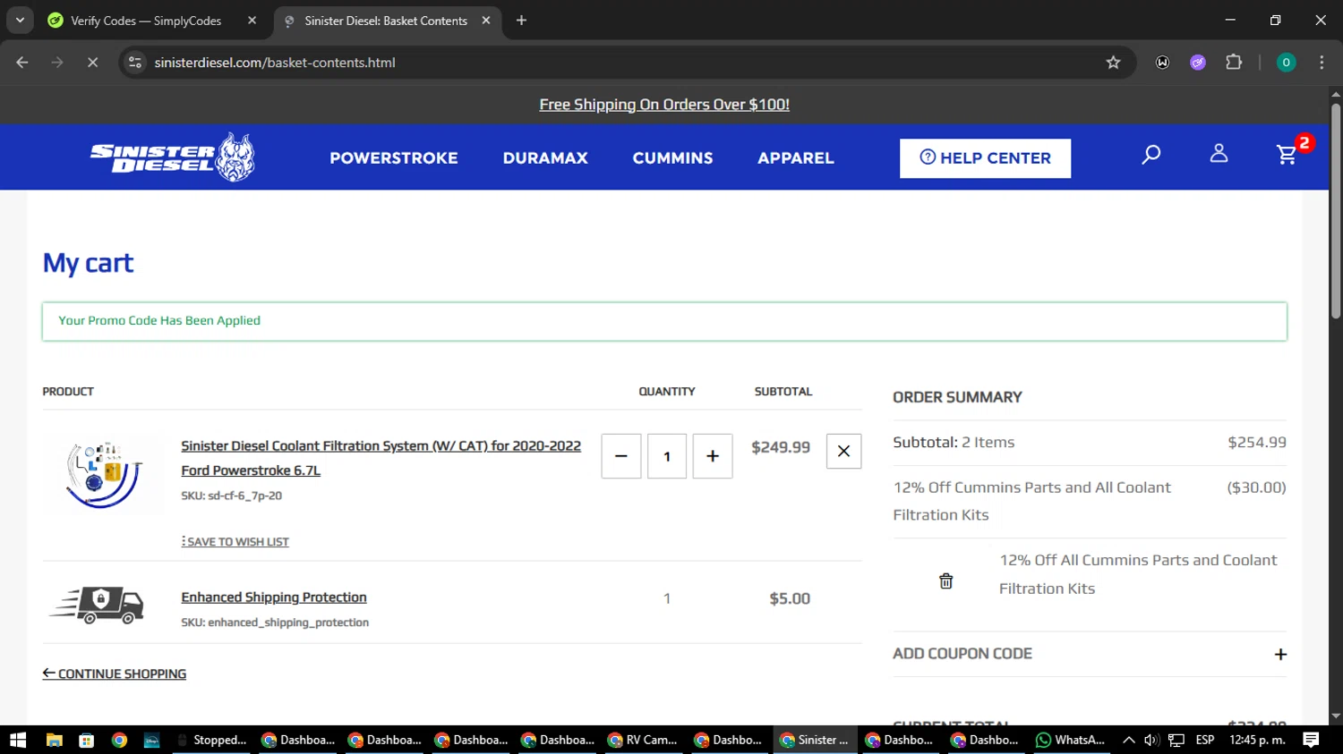Click the Order Summary $254.99 subtotal value
The image size is (1343, 754).
1257,442
